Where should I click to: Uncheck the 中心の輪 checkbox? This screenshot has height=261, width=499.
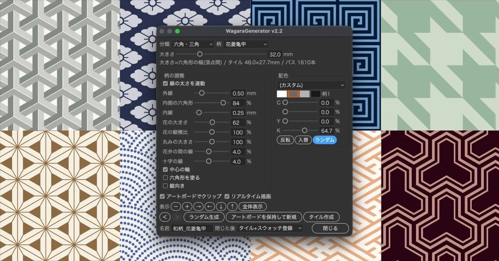click(x=165, y=169)
